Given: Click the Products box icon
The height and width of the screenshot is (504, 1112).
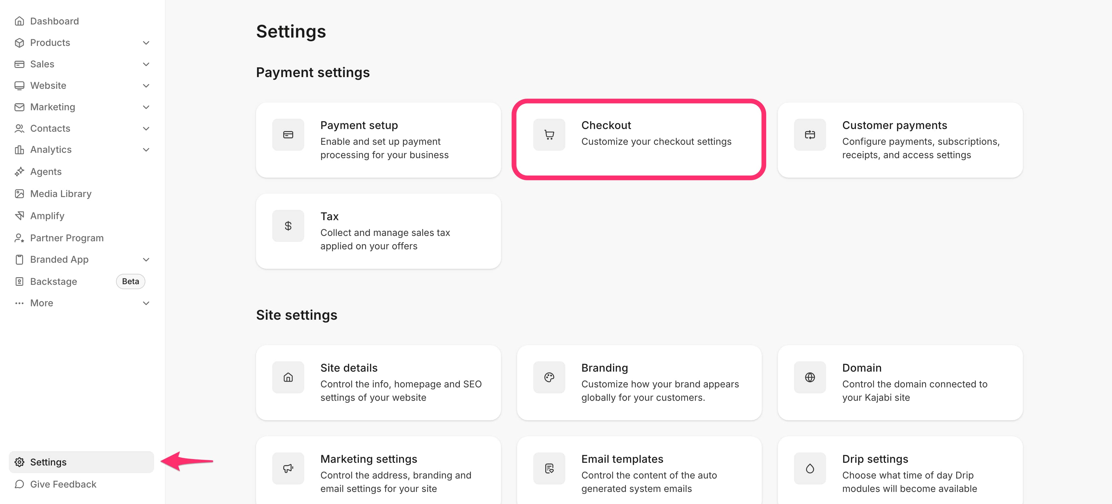Looking at the screenshot, I should point(19,43).
